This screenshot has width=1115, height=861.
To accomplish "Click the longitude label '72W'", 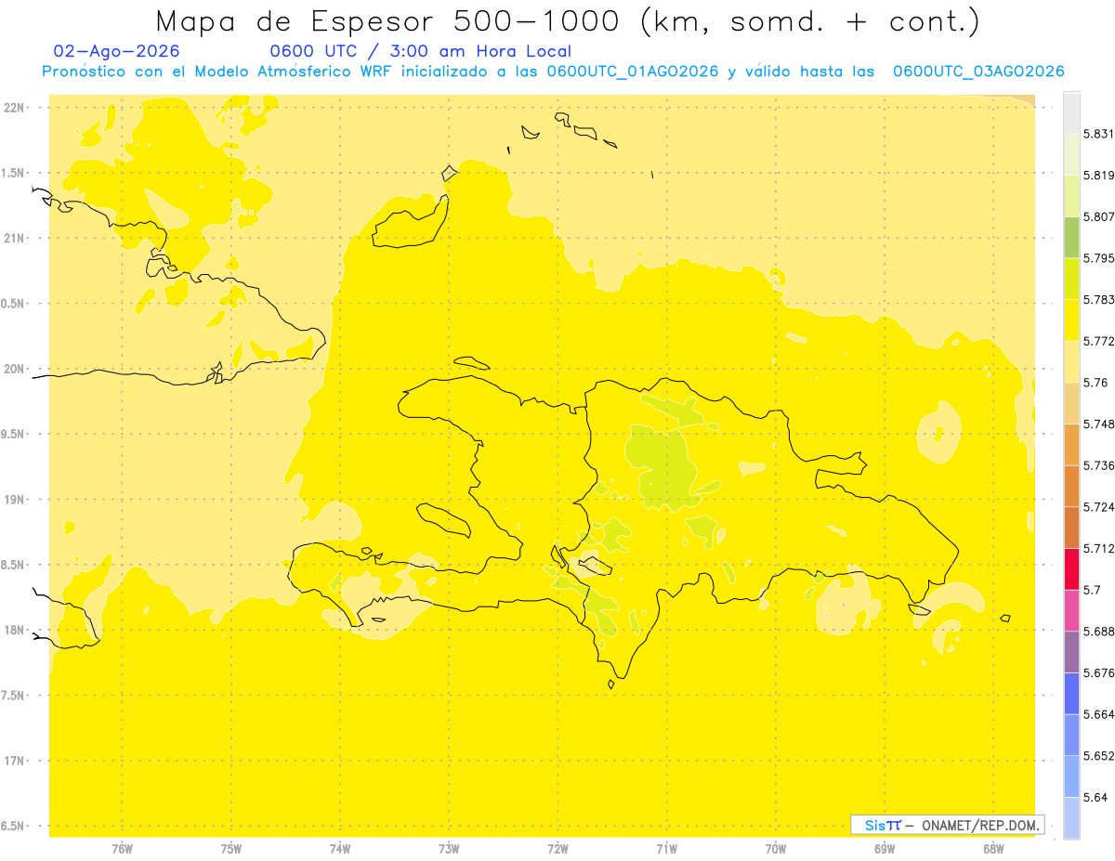I will [557, 848].
